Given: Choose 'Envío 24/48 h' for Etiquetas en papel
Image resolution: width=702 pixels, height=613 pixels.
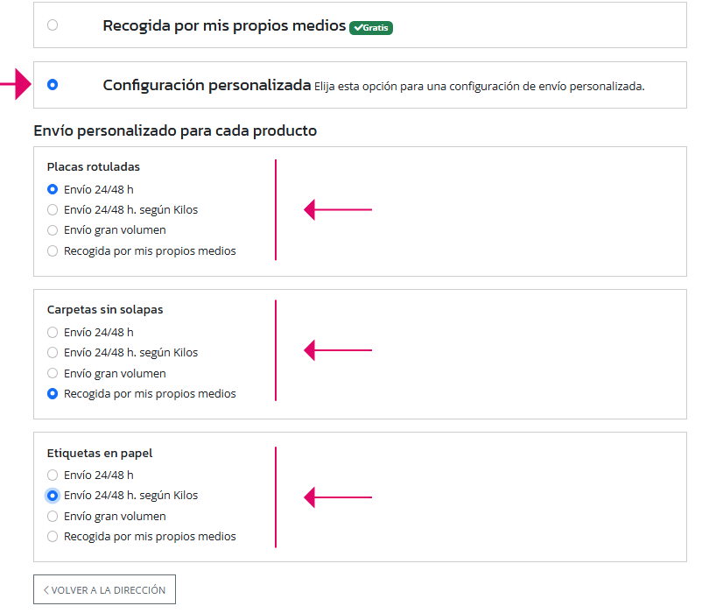Looking at the screenshot, I should (x=53, y=475).
